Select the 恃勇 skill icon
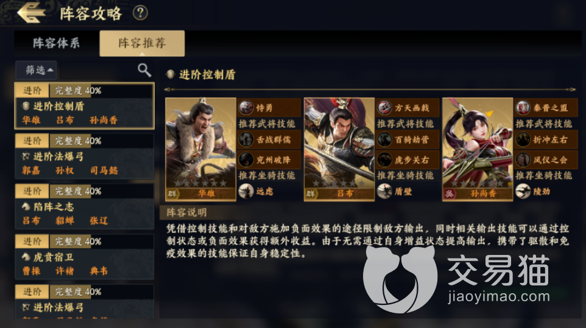This screenshot has width=586, height=328. coord(246,108)
